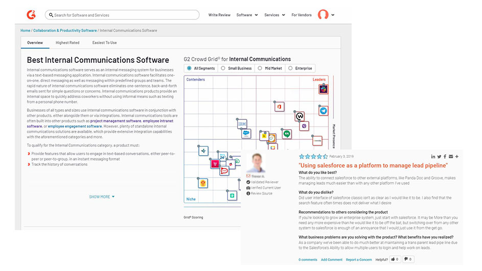This screenshot has width=482, height=271.
Task: Share the review by email icon
Action: pyautogui.click(x=451, y=157)
